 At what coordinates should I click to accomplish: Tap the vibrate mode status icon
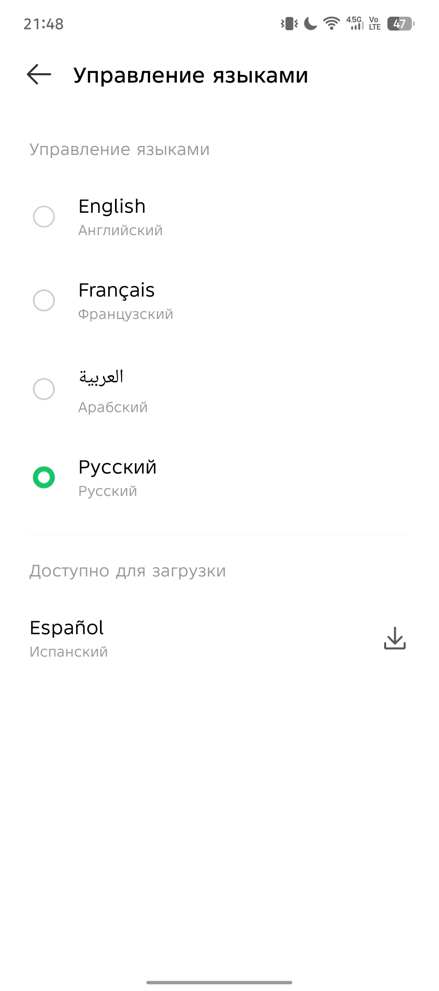(x=289, y=24)
